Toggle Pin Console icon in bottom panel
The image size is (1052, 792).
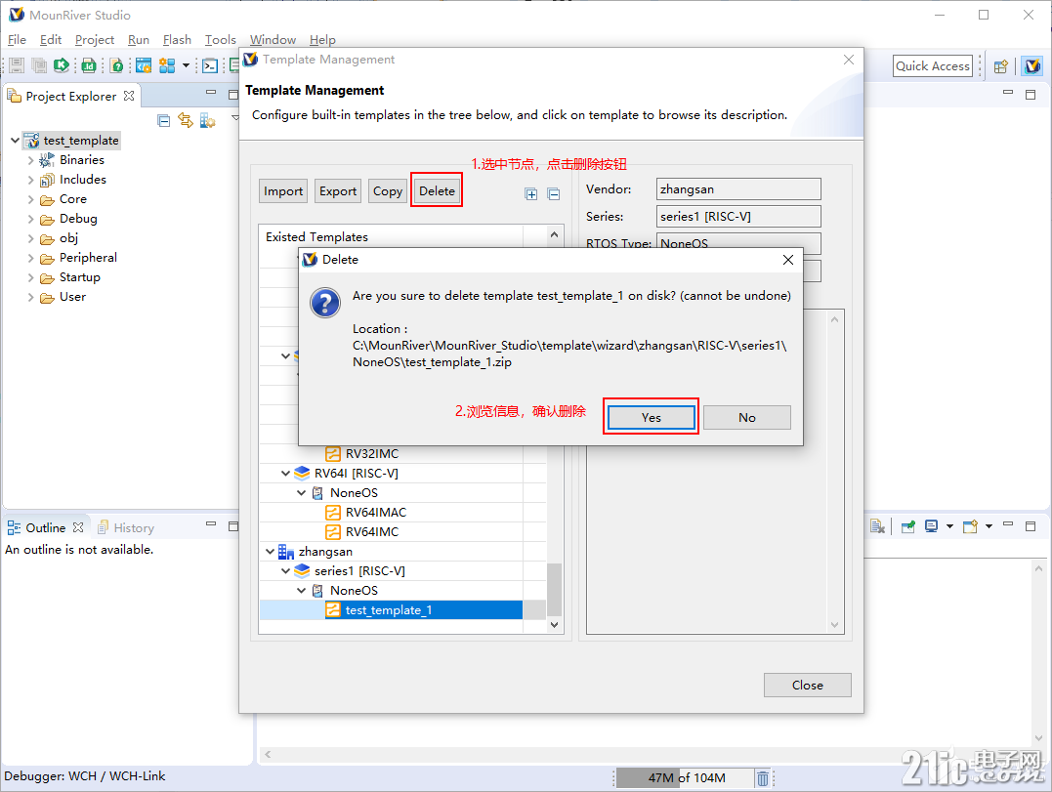pyautogui.click(x=907, y=526)
